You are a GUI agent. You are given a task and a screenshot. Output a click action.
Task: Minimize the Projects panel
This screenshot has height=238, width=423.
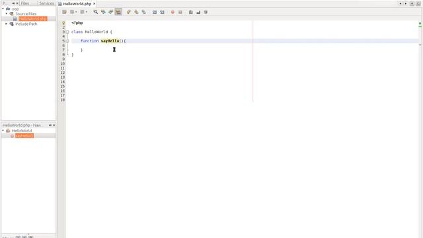tap(13, 3)
